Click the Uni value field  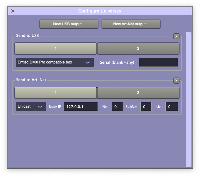coord(172,107)
